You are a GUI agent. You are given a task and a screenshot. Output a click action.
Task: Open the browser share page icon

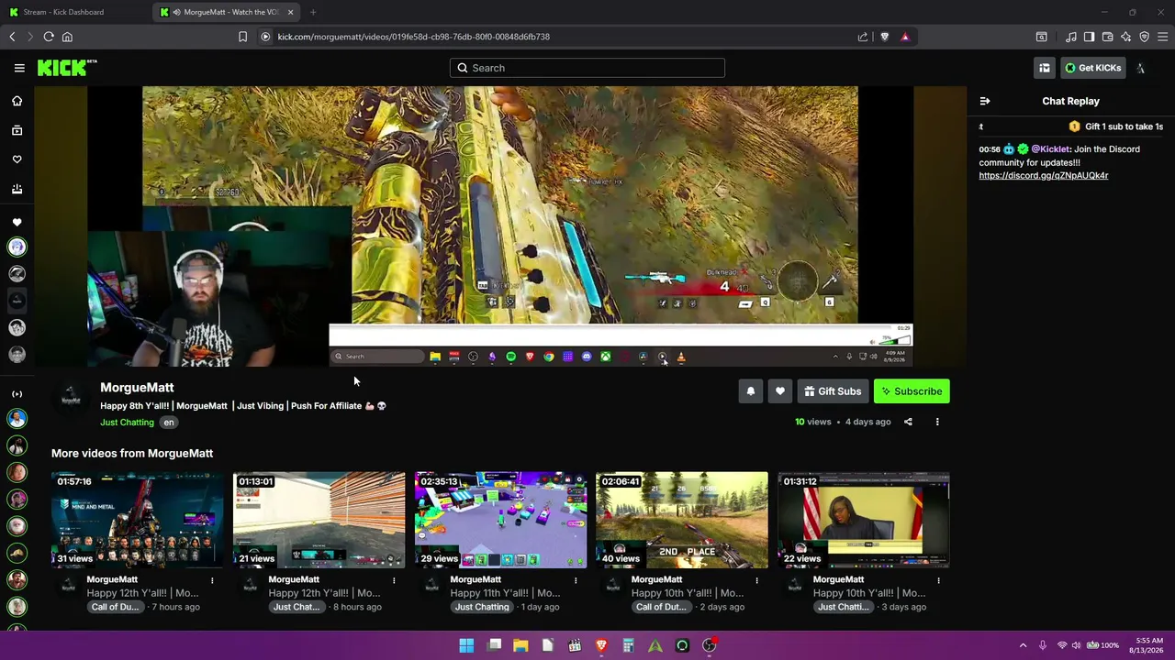[863, 37]
